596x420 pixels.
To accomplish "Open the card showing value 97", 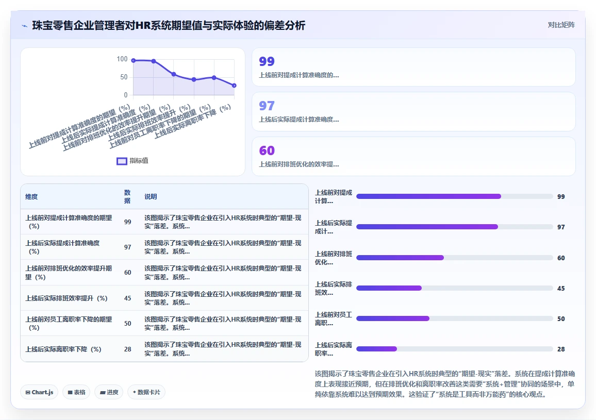I will click(x=413, y=112).
